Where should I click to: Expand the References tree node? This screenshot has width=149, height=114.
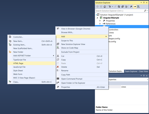pos(100,24)
